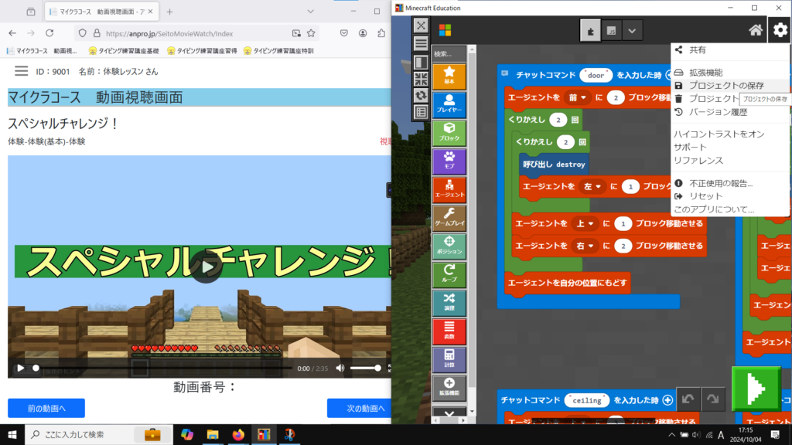The image size is (792, 445).
Task: Open the 上 direction dropdown
Action: 585,223
